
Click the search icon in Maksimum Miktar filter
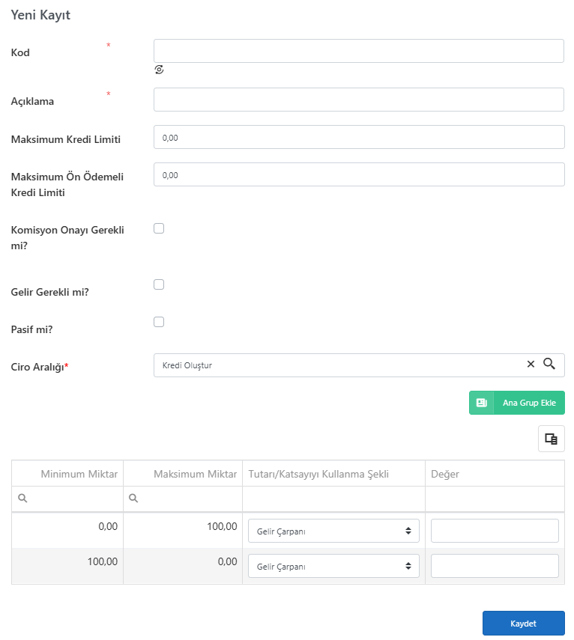pyautogui.click(x=133, y=498)
